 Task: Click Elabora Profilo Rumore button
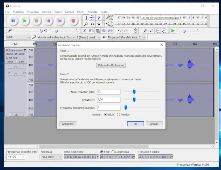[x=111, y=65]
